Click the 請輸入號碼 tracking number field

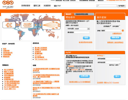click(113, 31)
